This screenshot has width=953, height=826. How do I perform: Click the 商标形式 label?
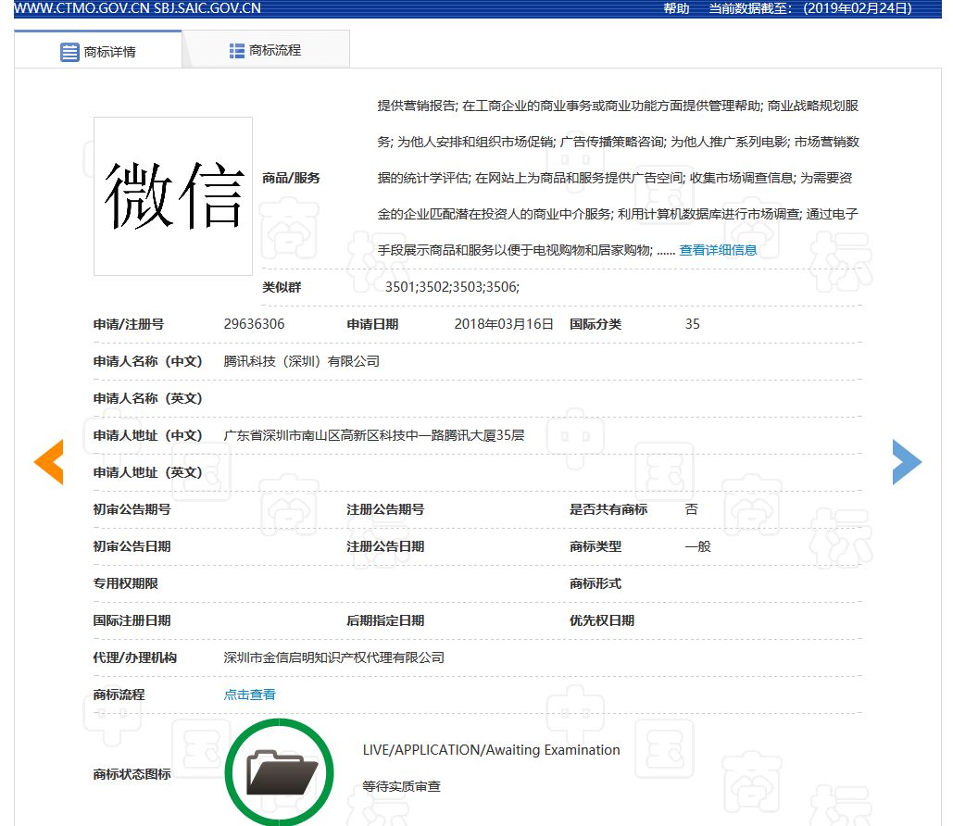point(596,583)
